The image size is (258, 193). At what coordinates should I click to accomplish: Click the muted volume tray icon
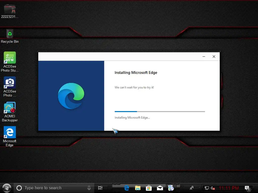[213, 188]
